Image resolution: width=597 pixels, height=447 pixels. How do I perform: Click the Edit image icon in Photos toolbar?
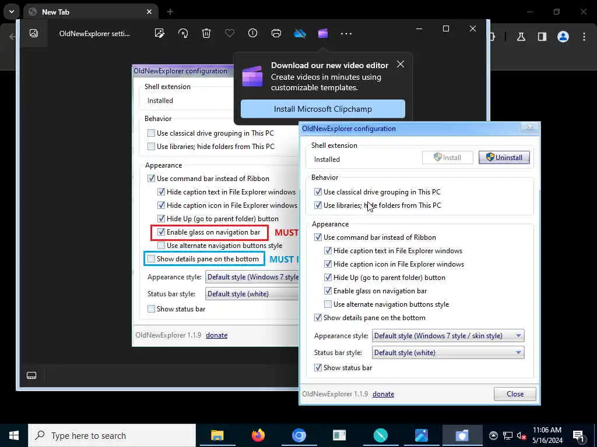(x=160, y=33)
